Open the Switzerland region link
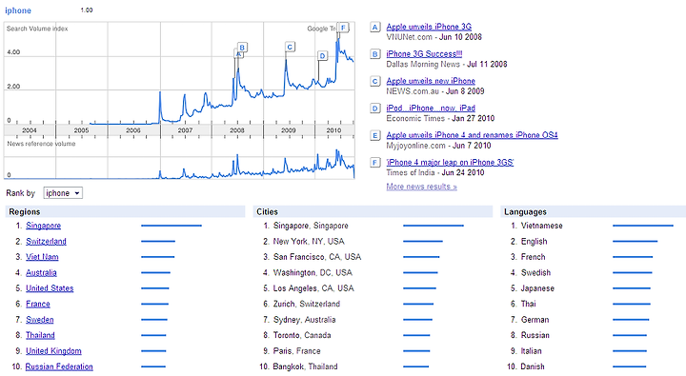This screenshot has height=376, width=686. click(x=46, y=242)
